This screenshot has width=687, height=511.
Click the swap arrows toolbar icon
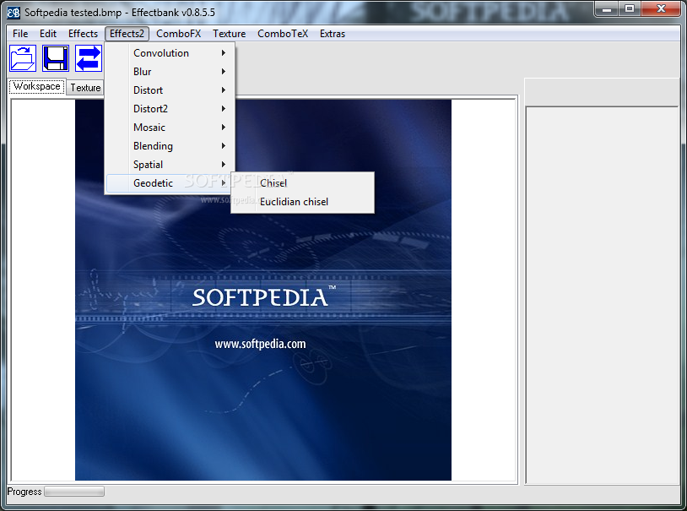tap(89, 58)
